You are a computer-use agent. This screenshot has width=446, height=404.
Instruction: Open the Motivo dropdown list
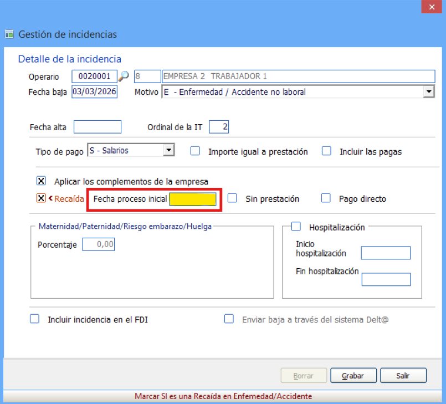click(428, 92)
